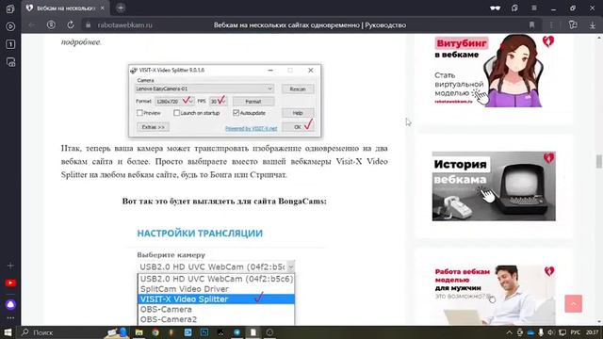This screenshot has width=603, height=339.
Task: Click the Format button next to FPS
Action: [253, 102]
